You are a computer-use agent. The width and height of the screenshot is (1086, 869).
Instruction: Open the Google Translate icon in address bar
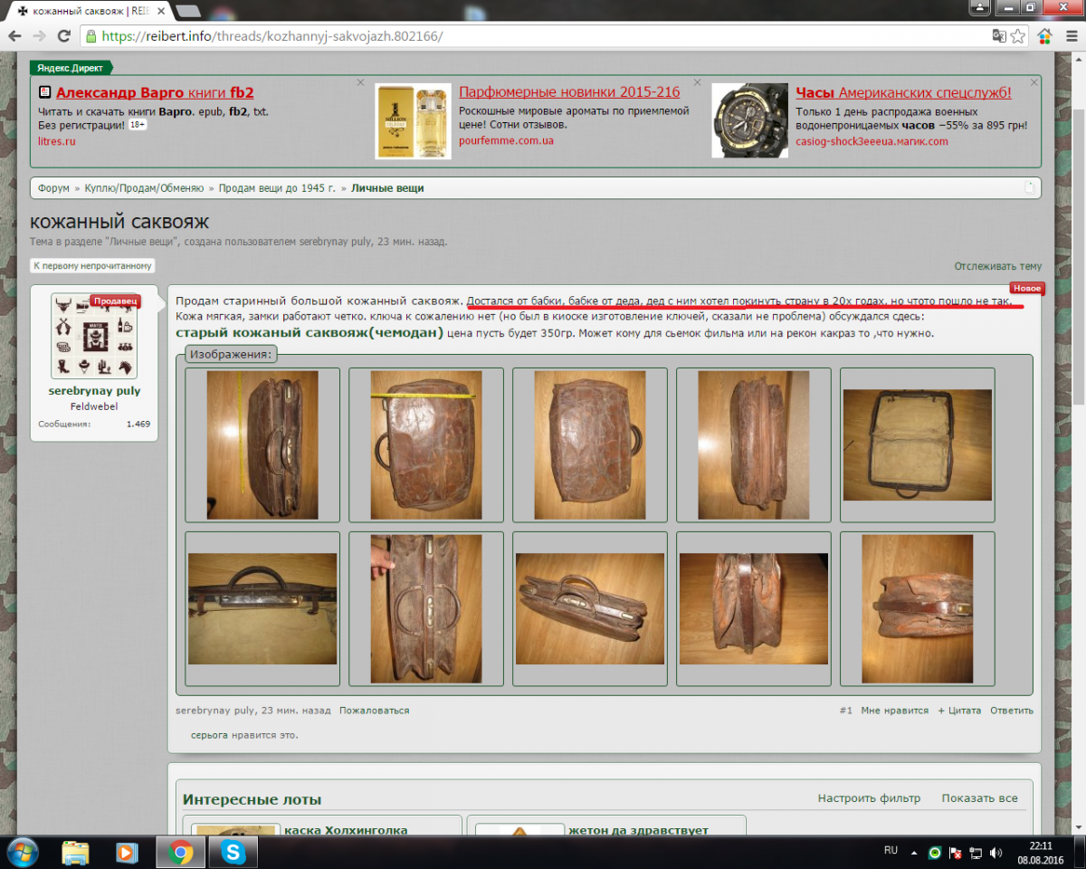tap(998, 36)
